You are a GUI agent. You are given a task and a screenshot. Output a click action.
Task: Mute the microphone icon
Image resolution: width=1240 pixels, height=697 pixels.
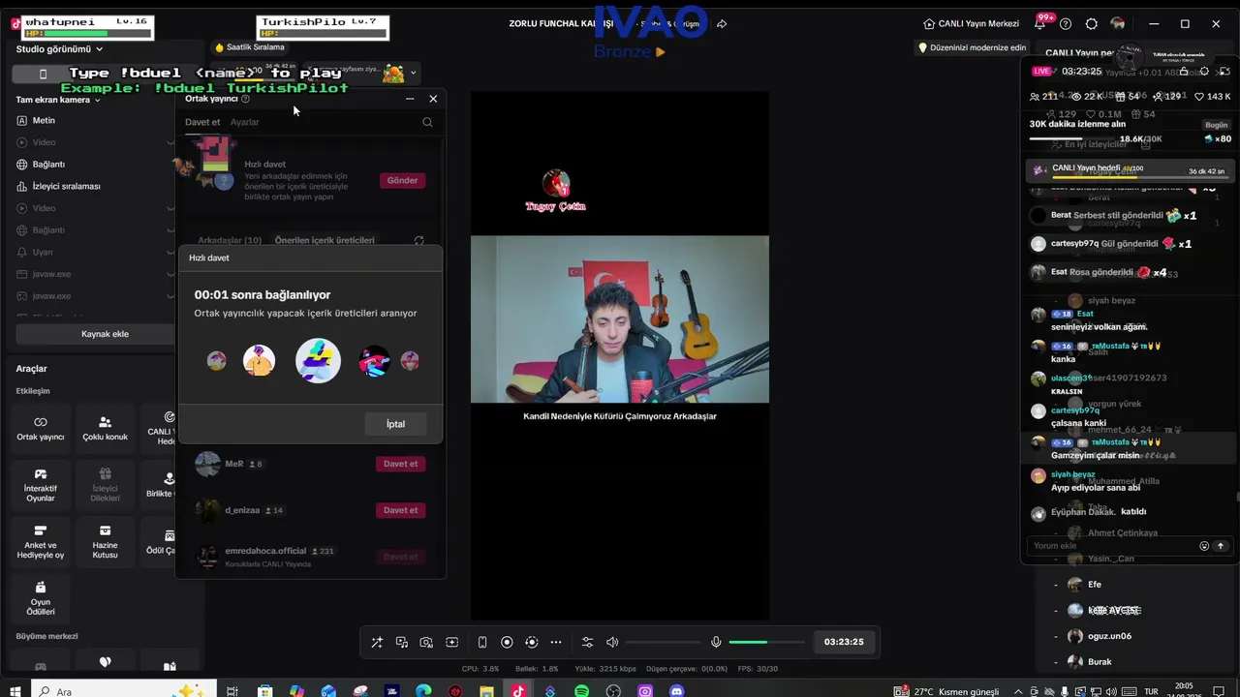tap(716, 642)
